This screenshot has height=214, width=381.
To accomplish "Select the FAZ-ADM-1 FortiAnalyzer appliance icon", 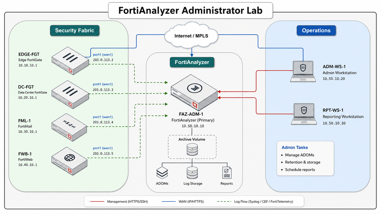I will tap(194, 92).
